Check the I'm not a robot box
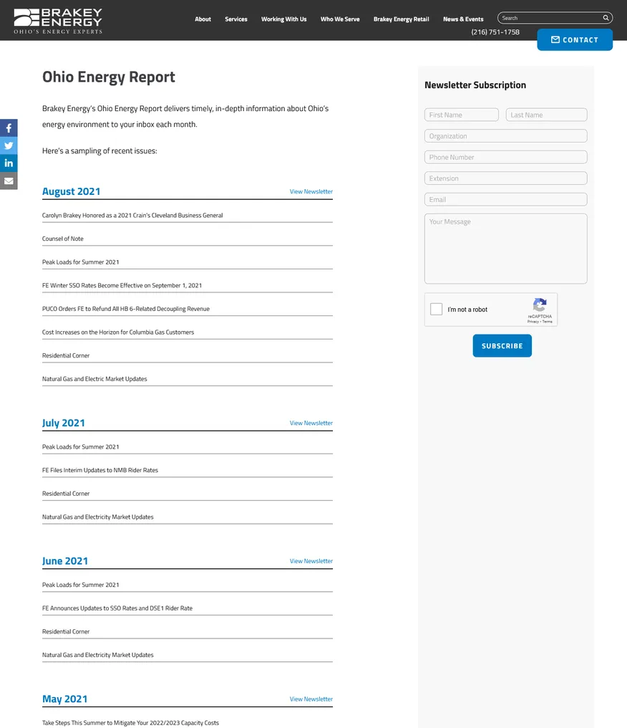 (x=437, y=310)
